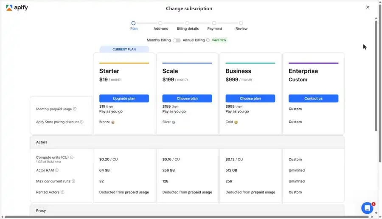The height and width of the screenshot is (219, 382).
Task: Click the Upgrade plan button for Starter
Action: [124, 98]
